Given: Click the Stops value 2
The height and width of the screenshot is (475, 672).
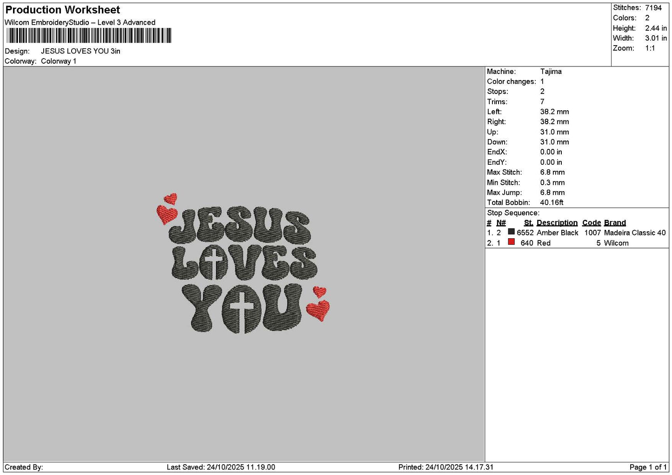Looking at the screenshot, I should pos(542,92).
